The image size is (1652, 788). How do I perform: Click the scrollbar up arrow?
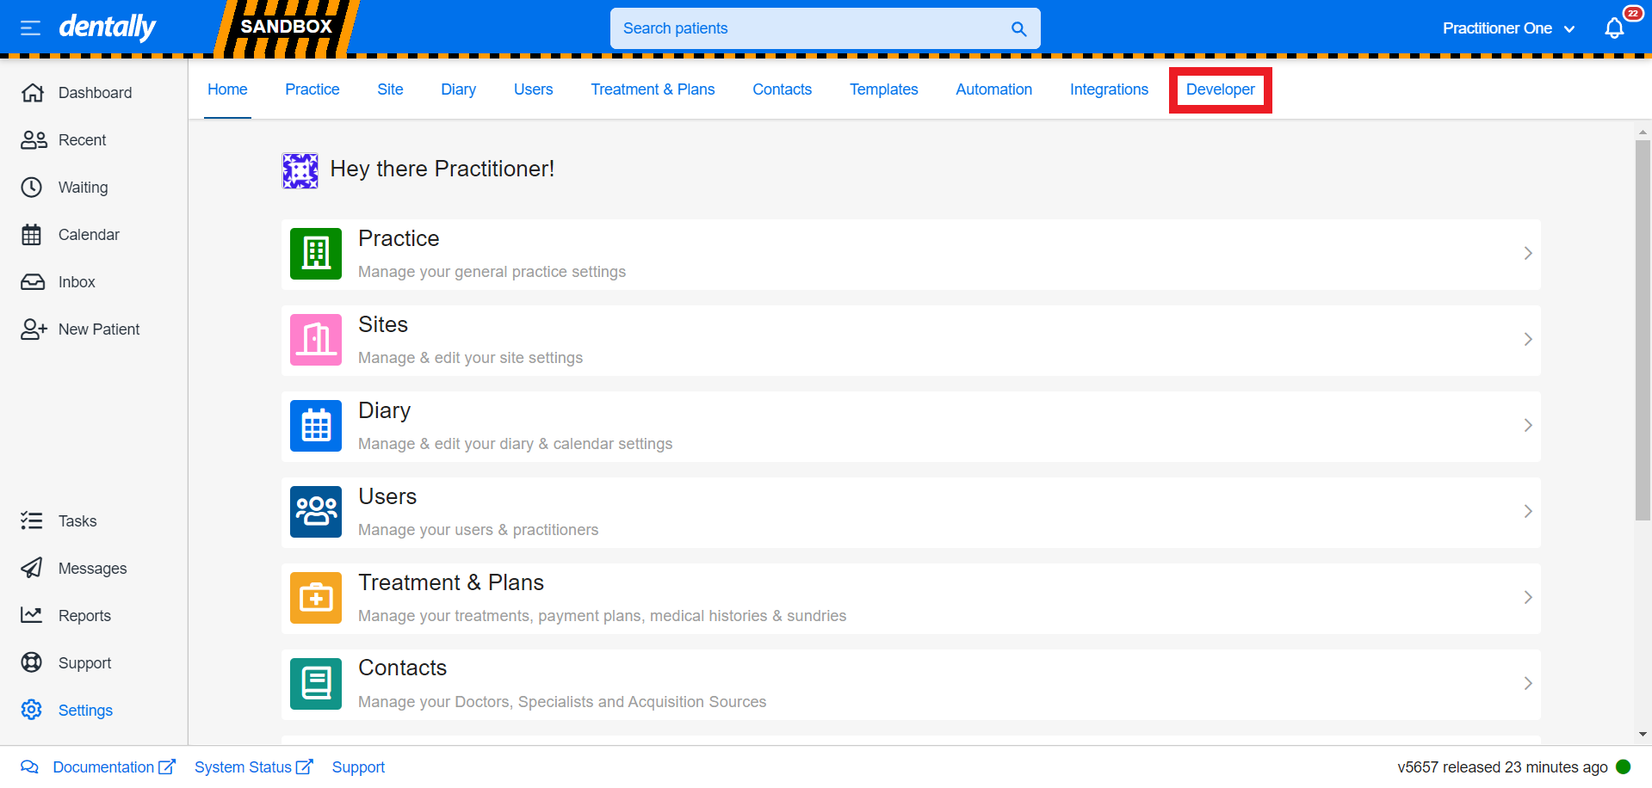[1643, 132]
